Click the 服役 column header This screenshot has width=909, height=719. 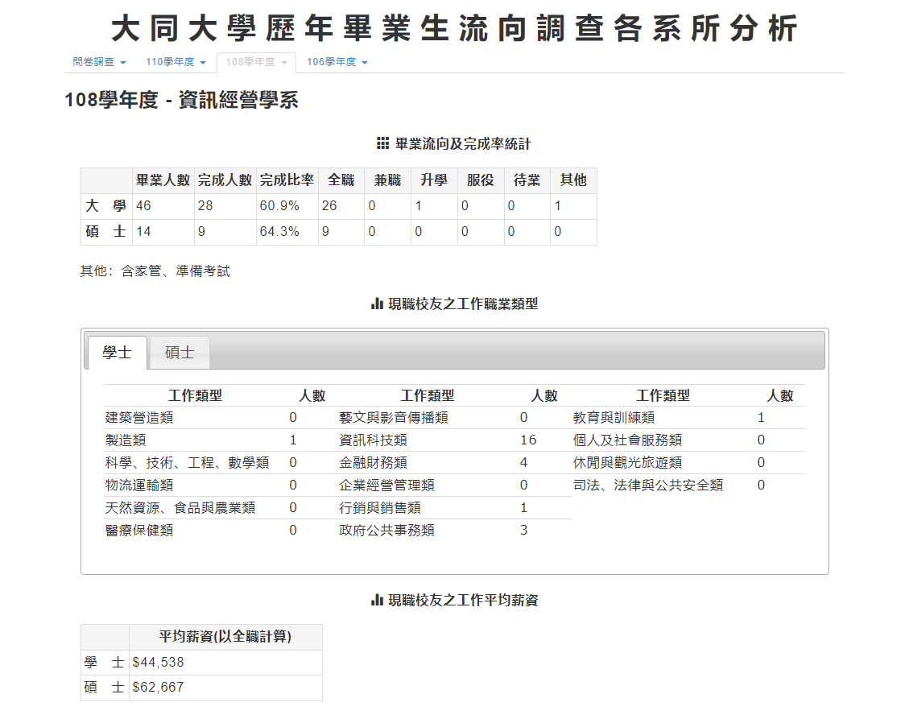[480, 180]
